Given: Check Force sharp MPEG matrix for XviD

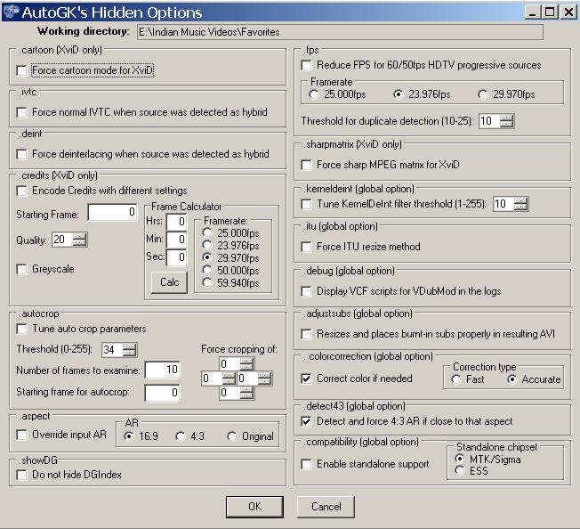Looking at the screenshot, I should (x=306, y=165).
